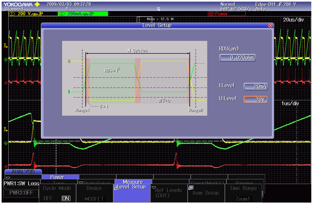Select the green CH2 200mA/div indicator
This screenshot has height=205, width=314.
click(83, 14)
